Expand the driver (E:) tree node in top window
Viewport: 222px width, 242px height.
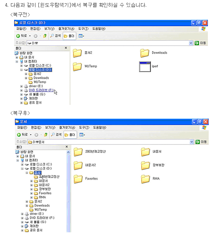21,86
